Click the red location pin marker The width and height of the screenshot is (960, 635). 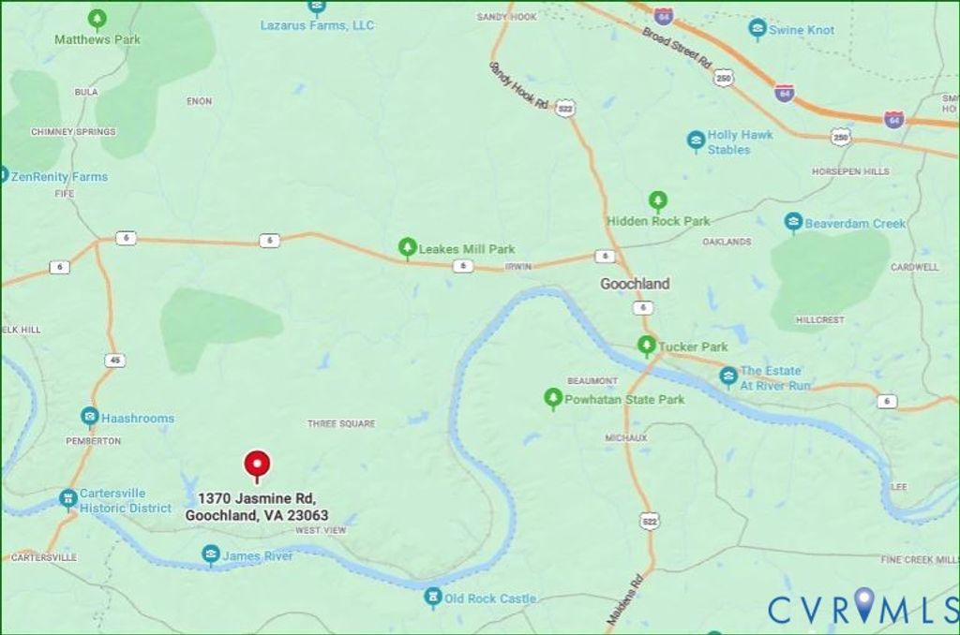pos(257,466)
